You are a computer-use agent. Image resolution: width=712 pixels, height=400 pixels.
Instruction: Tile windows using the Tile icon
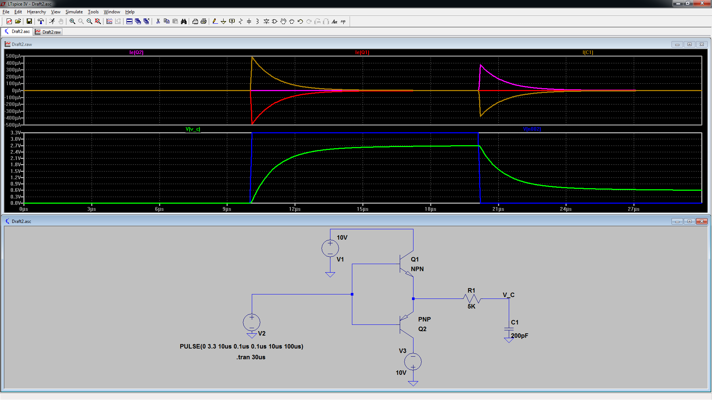tap(129, 21)
